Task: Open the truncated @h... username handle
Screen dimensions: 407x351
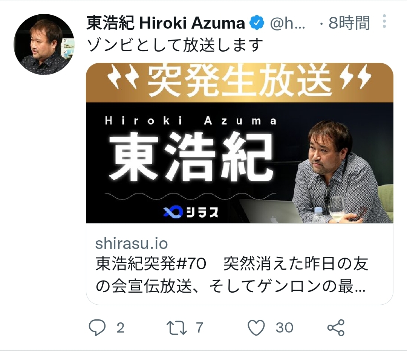Action: (x=288, y=23)
